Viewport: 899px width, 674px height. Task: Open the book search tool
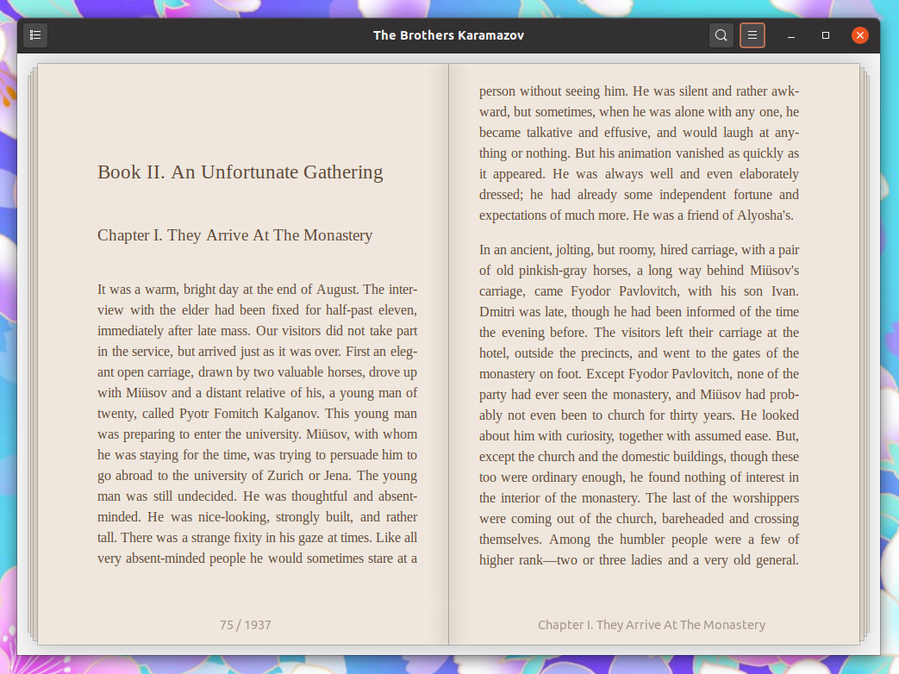[x=721, y=35]
